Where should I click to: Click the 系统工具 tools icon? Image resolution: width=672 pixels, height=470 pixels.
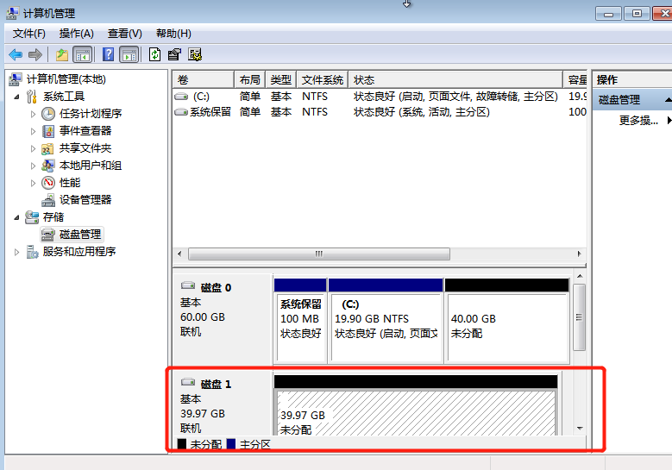point(31,97)
